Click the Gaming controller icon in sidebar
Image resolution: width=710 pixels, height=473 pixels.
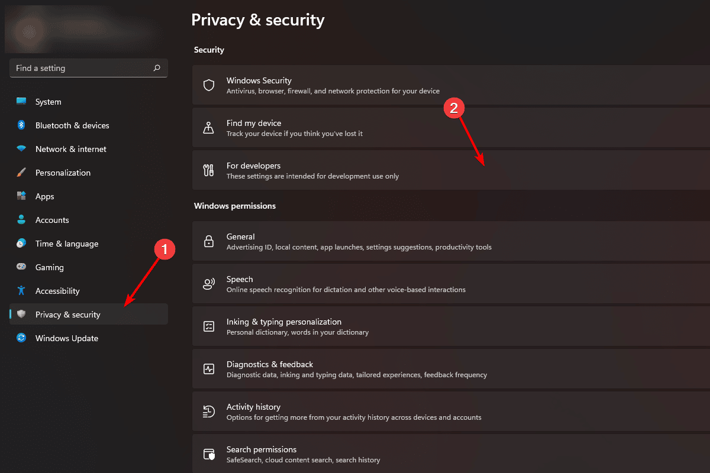[x=21, y=267]
